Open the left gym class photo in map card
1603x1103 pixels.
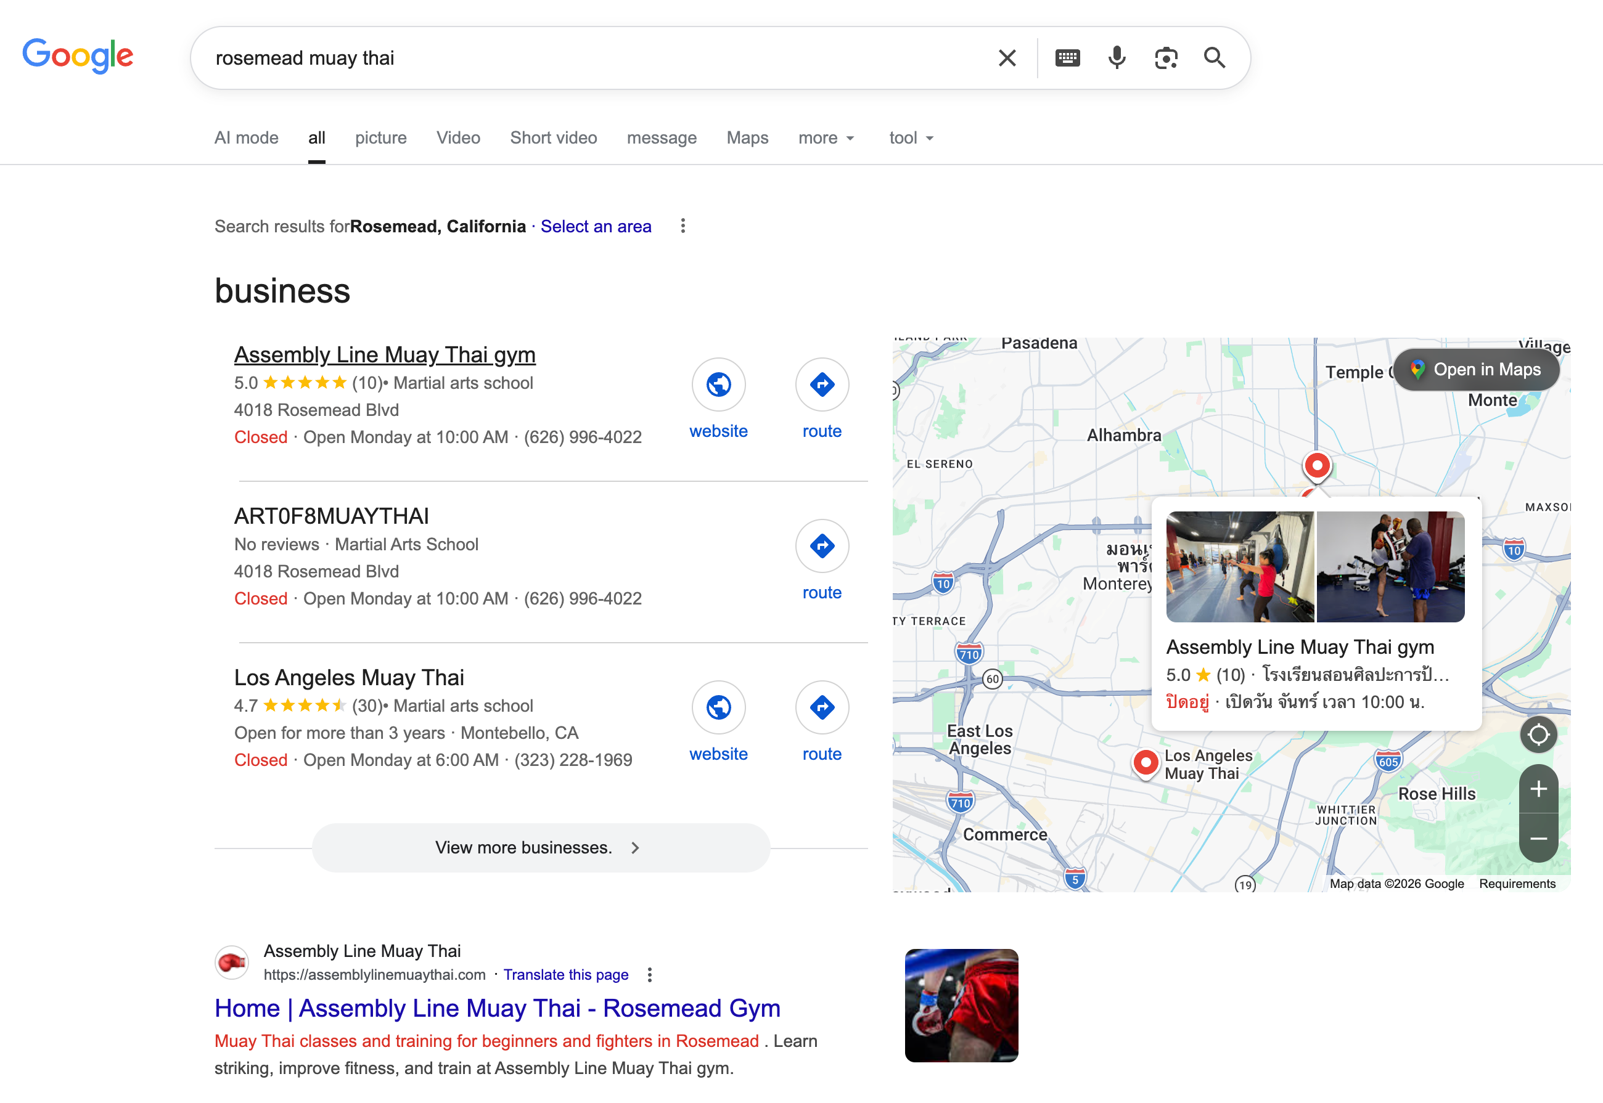point(1239,567)
